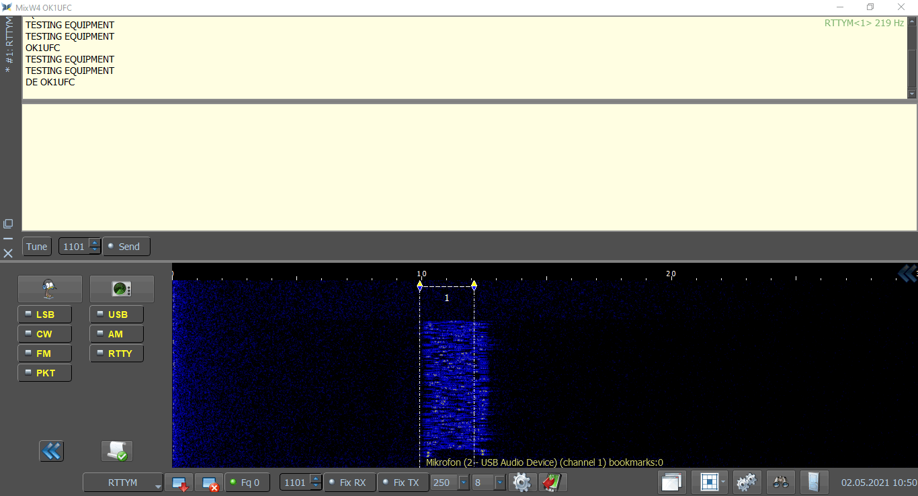The height and width of the screenshot is (496, 918).
Task: Click the binoculars icon in the bottom toolbar
Action: pyautogui.click(x=780, y=483)
